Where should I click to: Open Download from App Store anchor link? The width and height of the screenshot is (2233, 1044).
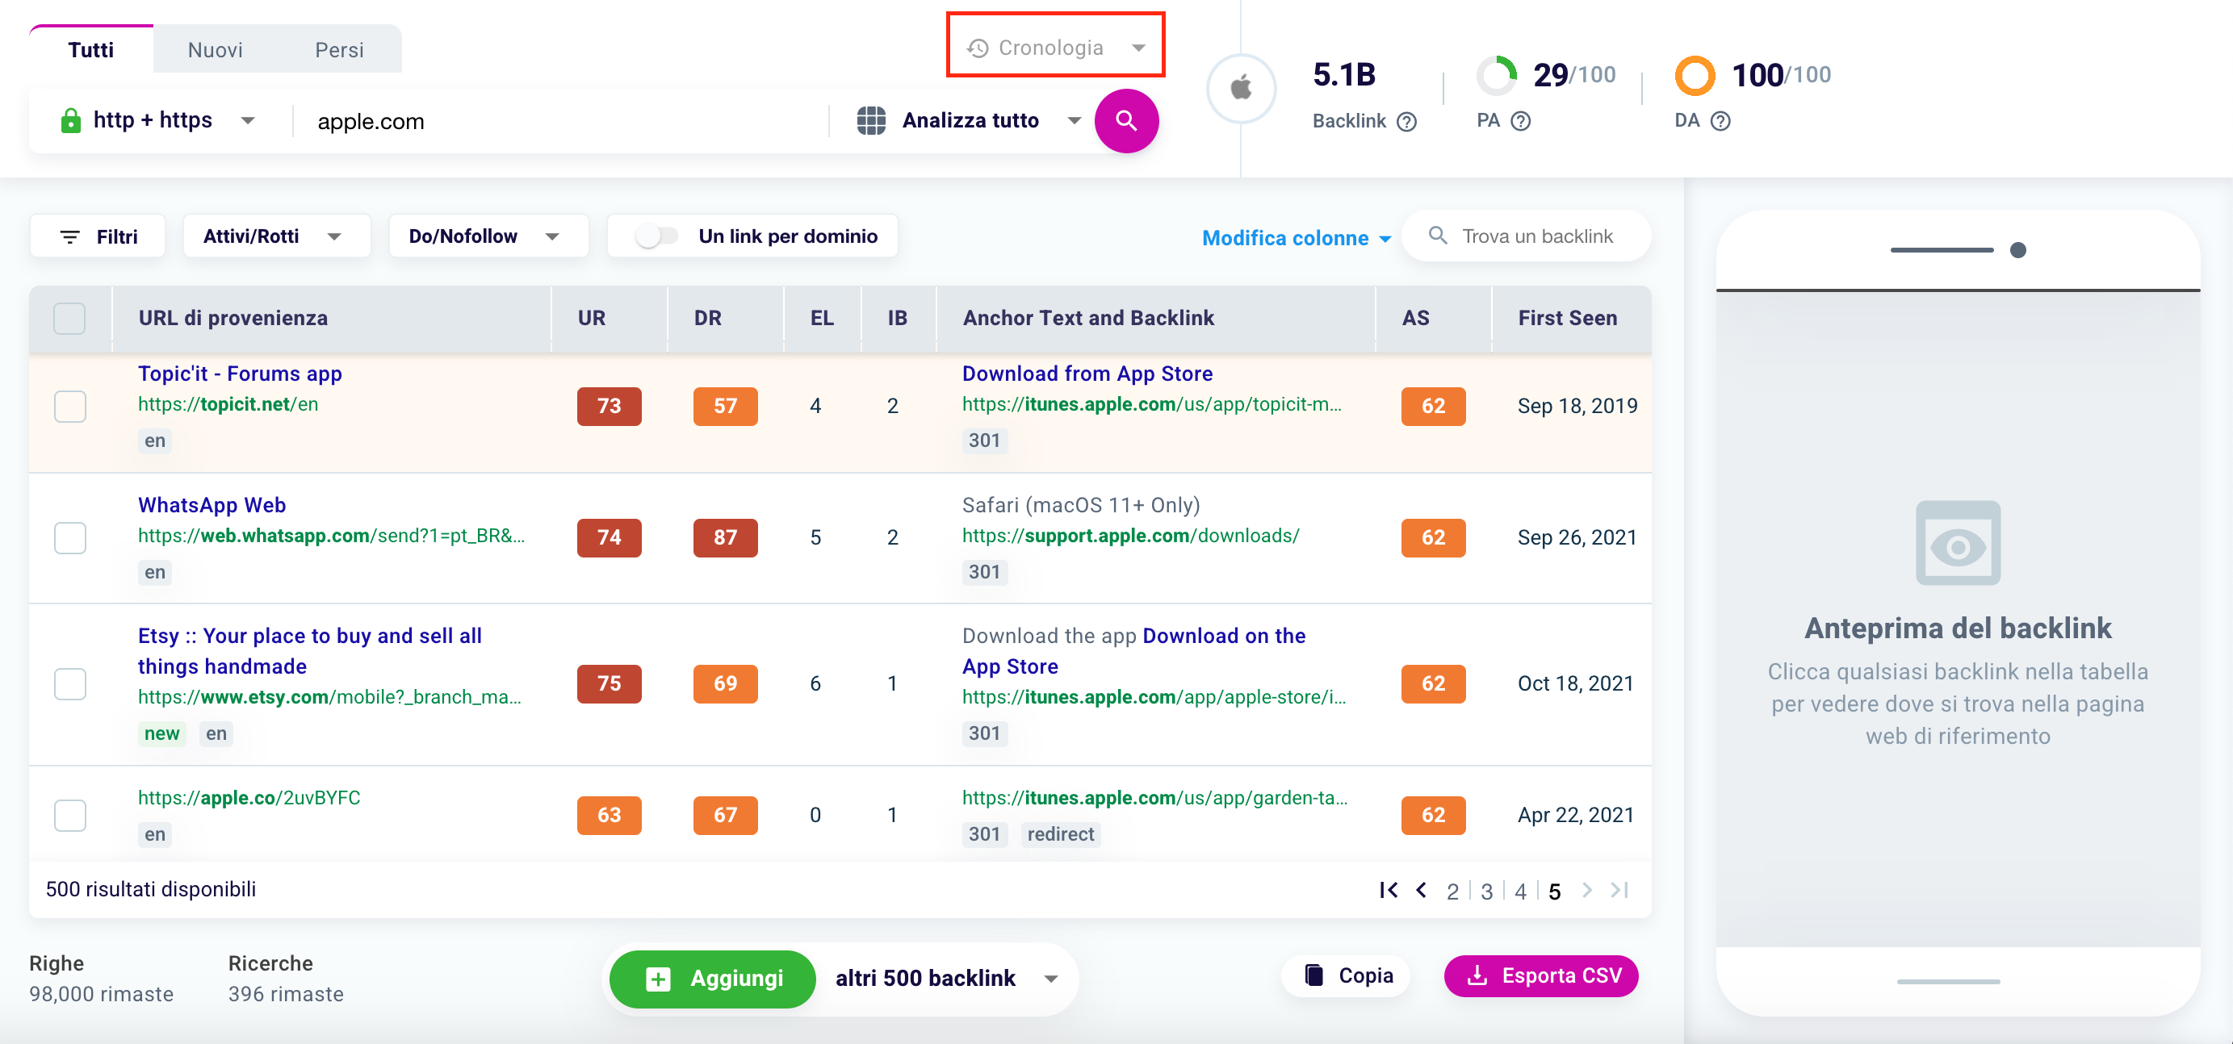[x=1087, y=374]
